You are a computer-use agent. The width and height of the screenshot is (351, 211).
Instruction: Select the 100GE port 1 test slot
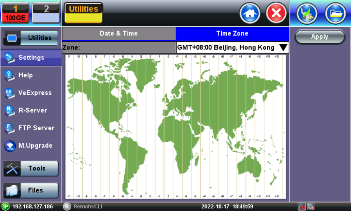click(x=15, y=13)
